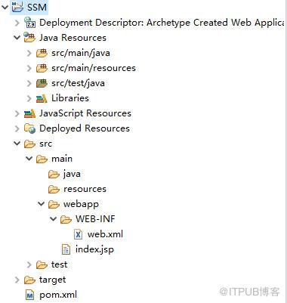
Task: Collapse the webapp folder
Action: pos(41,204)
